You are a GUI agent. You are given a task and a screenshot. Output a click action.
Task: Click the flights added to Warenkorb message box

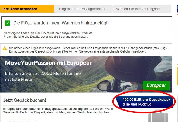pos(87,23)
